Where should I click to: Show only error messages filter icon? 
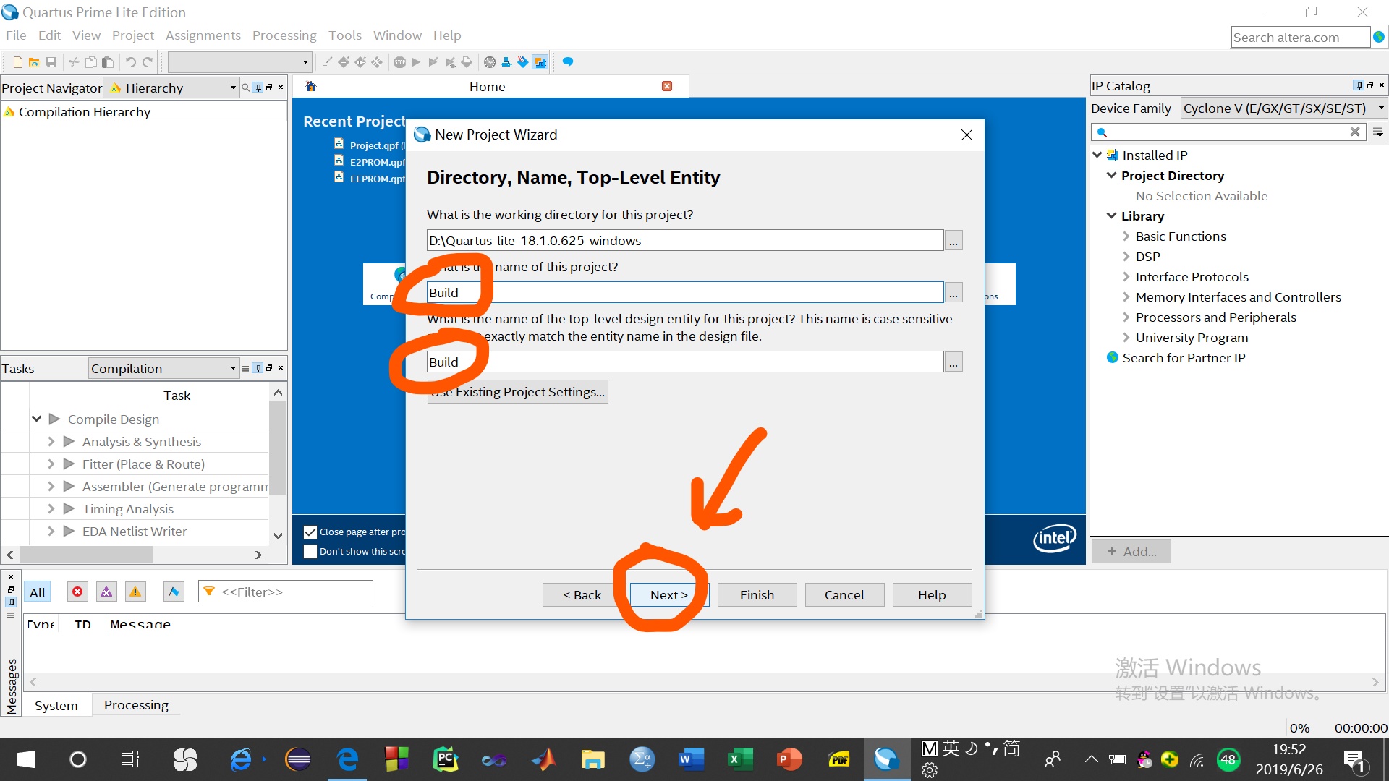point(77,592)
